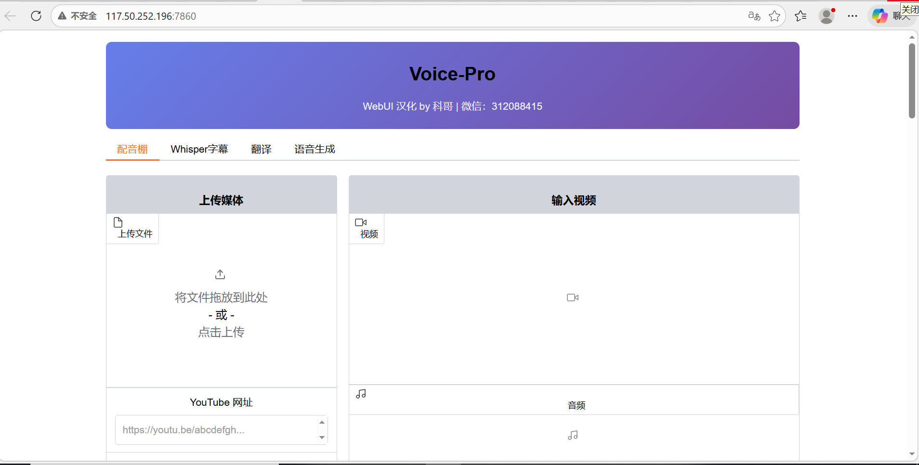Open the Copilot chat icon

[880, 16]
